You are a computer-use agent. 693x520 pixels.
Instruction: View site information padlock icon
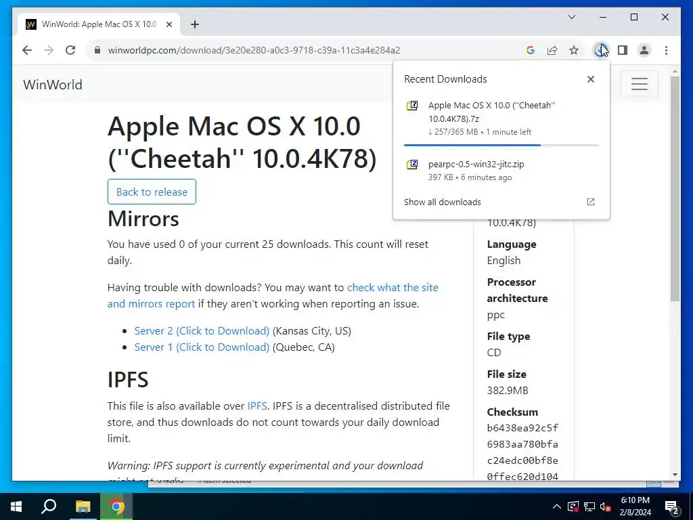(x=97, y=50)
